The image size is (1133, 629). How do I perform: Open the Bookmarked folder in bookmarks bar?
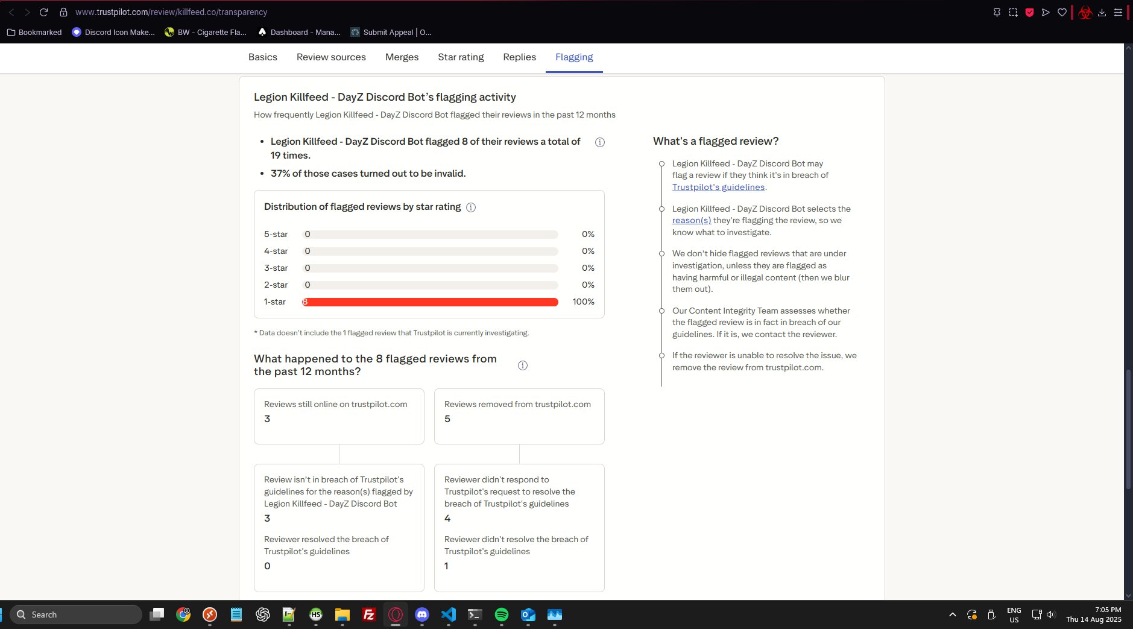tap(34, 32)
